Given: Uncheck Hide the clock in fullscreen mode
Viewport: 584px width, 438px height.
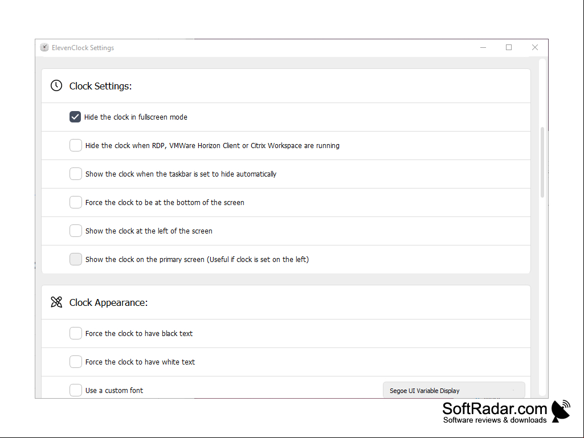Looking at the screenshot, I should click(x=75, y=117).
